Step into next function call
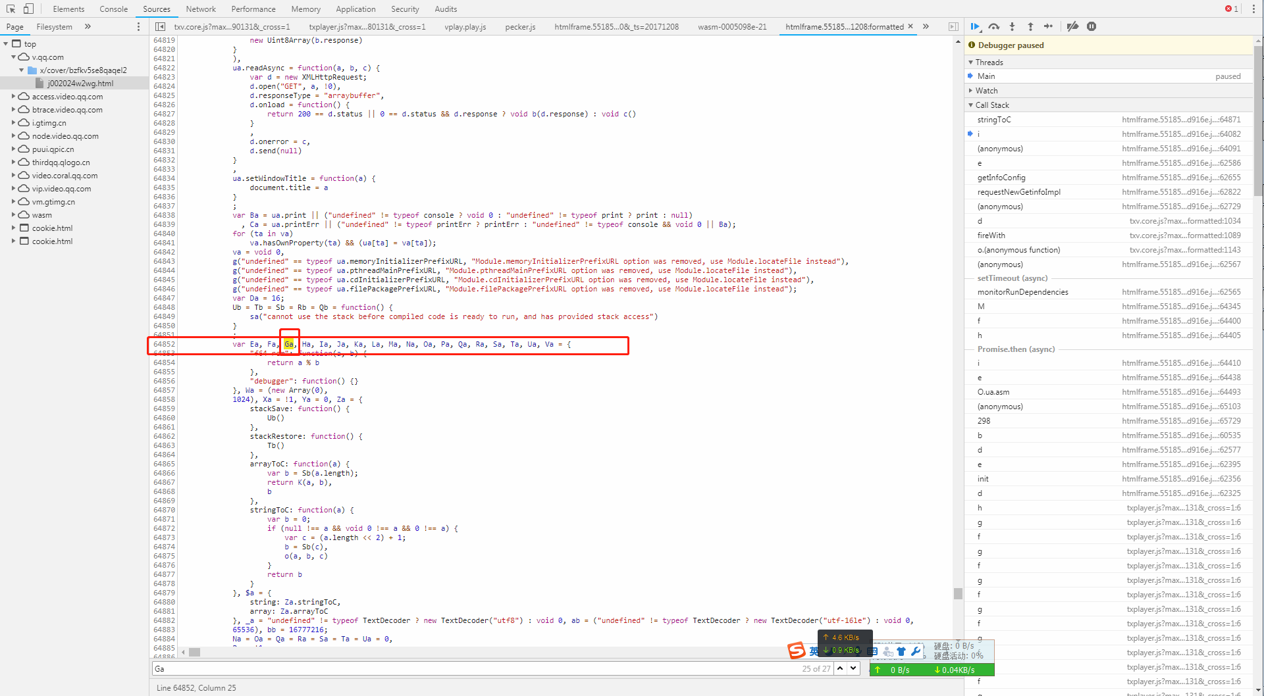 (1013, 26)
